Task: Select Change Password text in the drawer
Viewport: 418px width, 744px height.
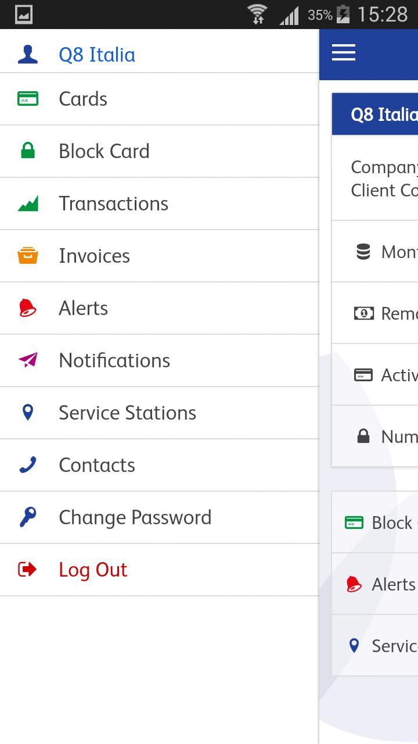Action: point(135,517)
